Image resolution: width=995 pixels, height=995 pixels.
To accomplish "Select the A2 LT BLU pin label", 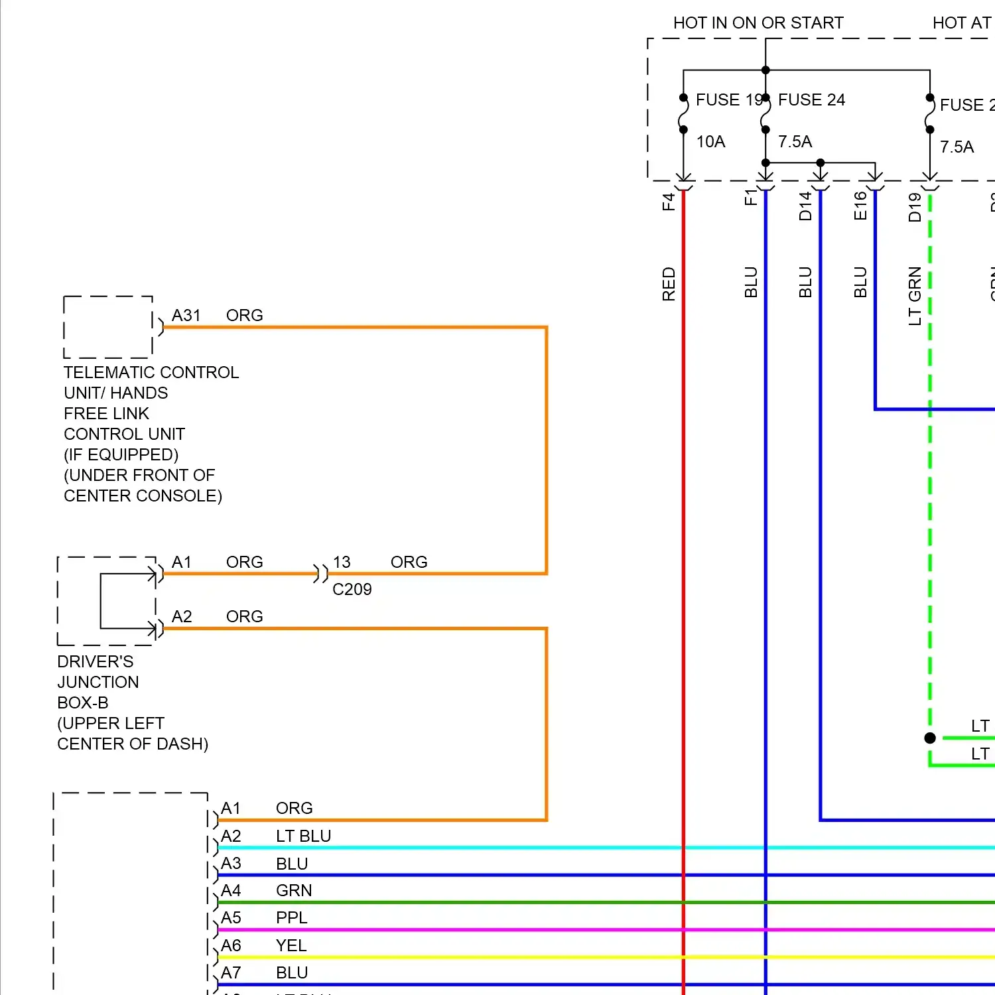I will (275, 836).
